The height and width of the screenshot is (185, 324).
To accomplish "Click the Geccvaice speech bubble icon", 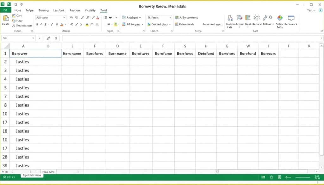I will point(291,18).
